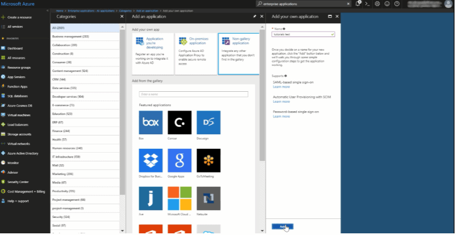Select the All (2931) category
456x235 pixels.
pos(85,28)
